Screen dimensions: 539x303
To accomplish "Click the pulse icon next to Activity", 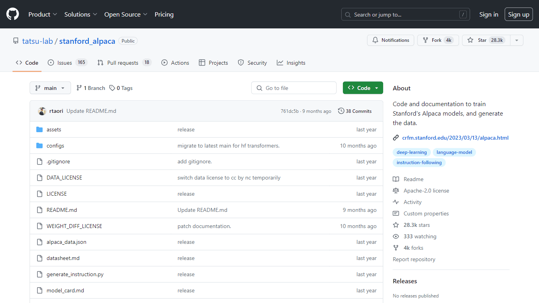I will click(x=396, y=202).
